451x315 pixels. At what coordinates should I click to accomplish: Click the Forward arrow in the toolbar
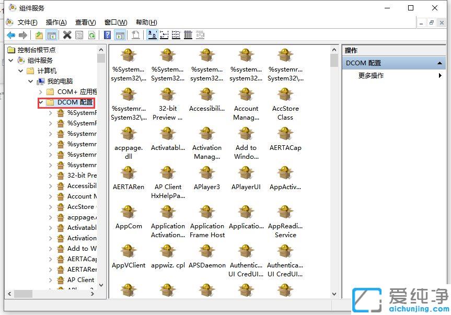click(22, 35)
